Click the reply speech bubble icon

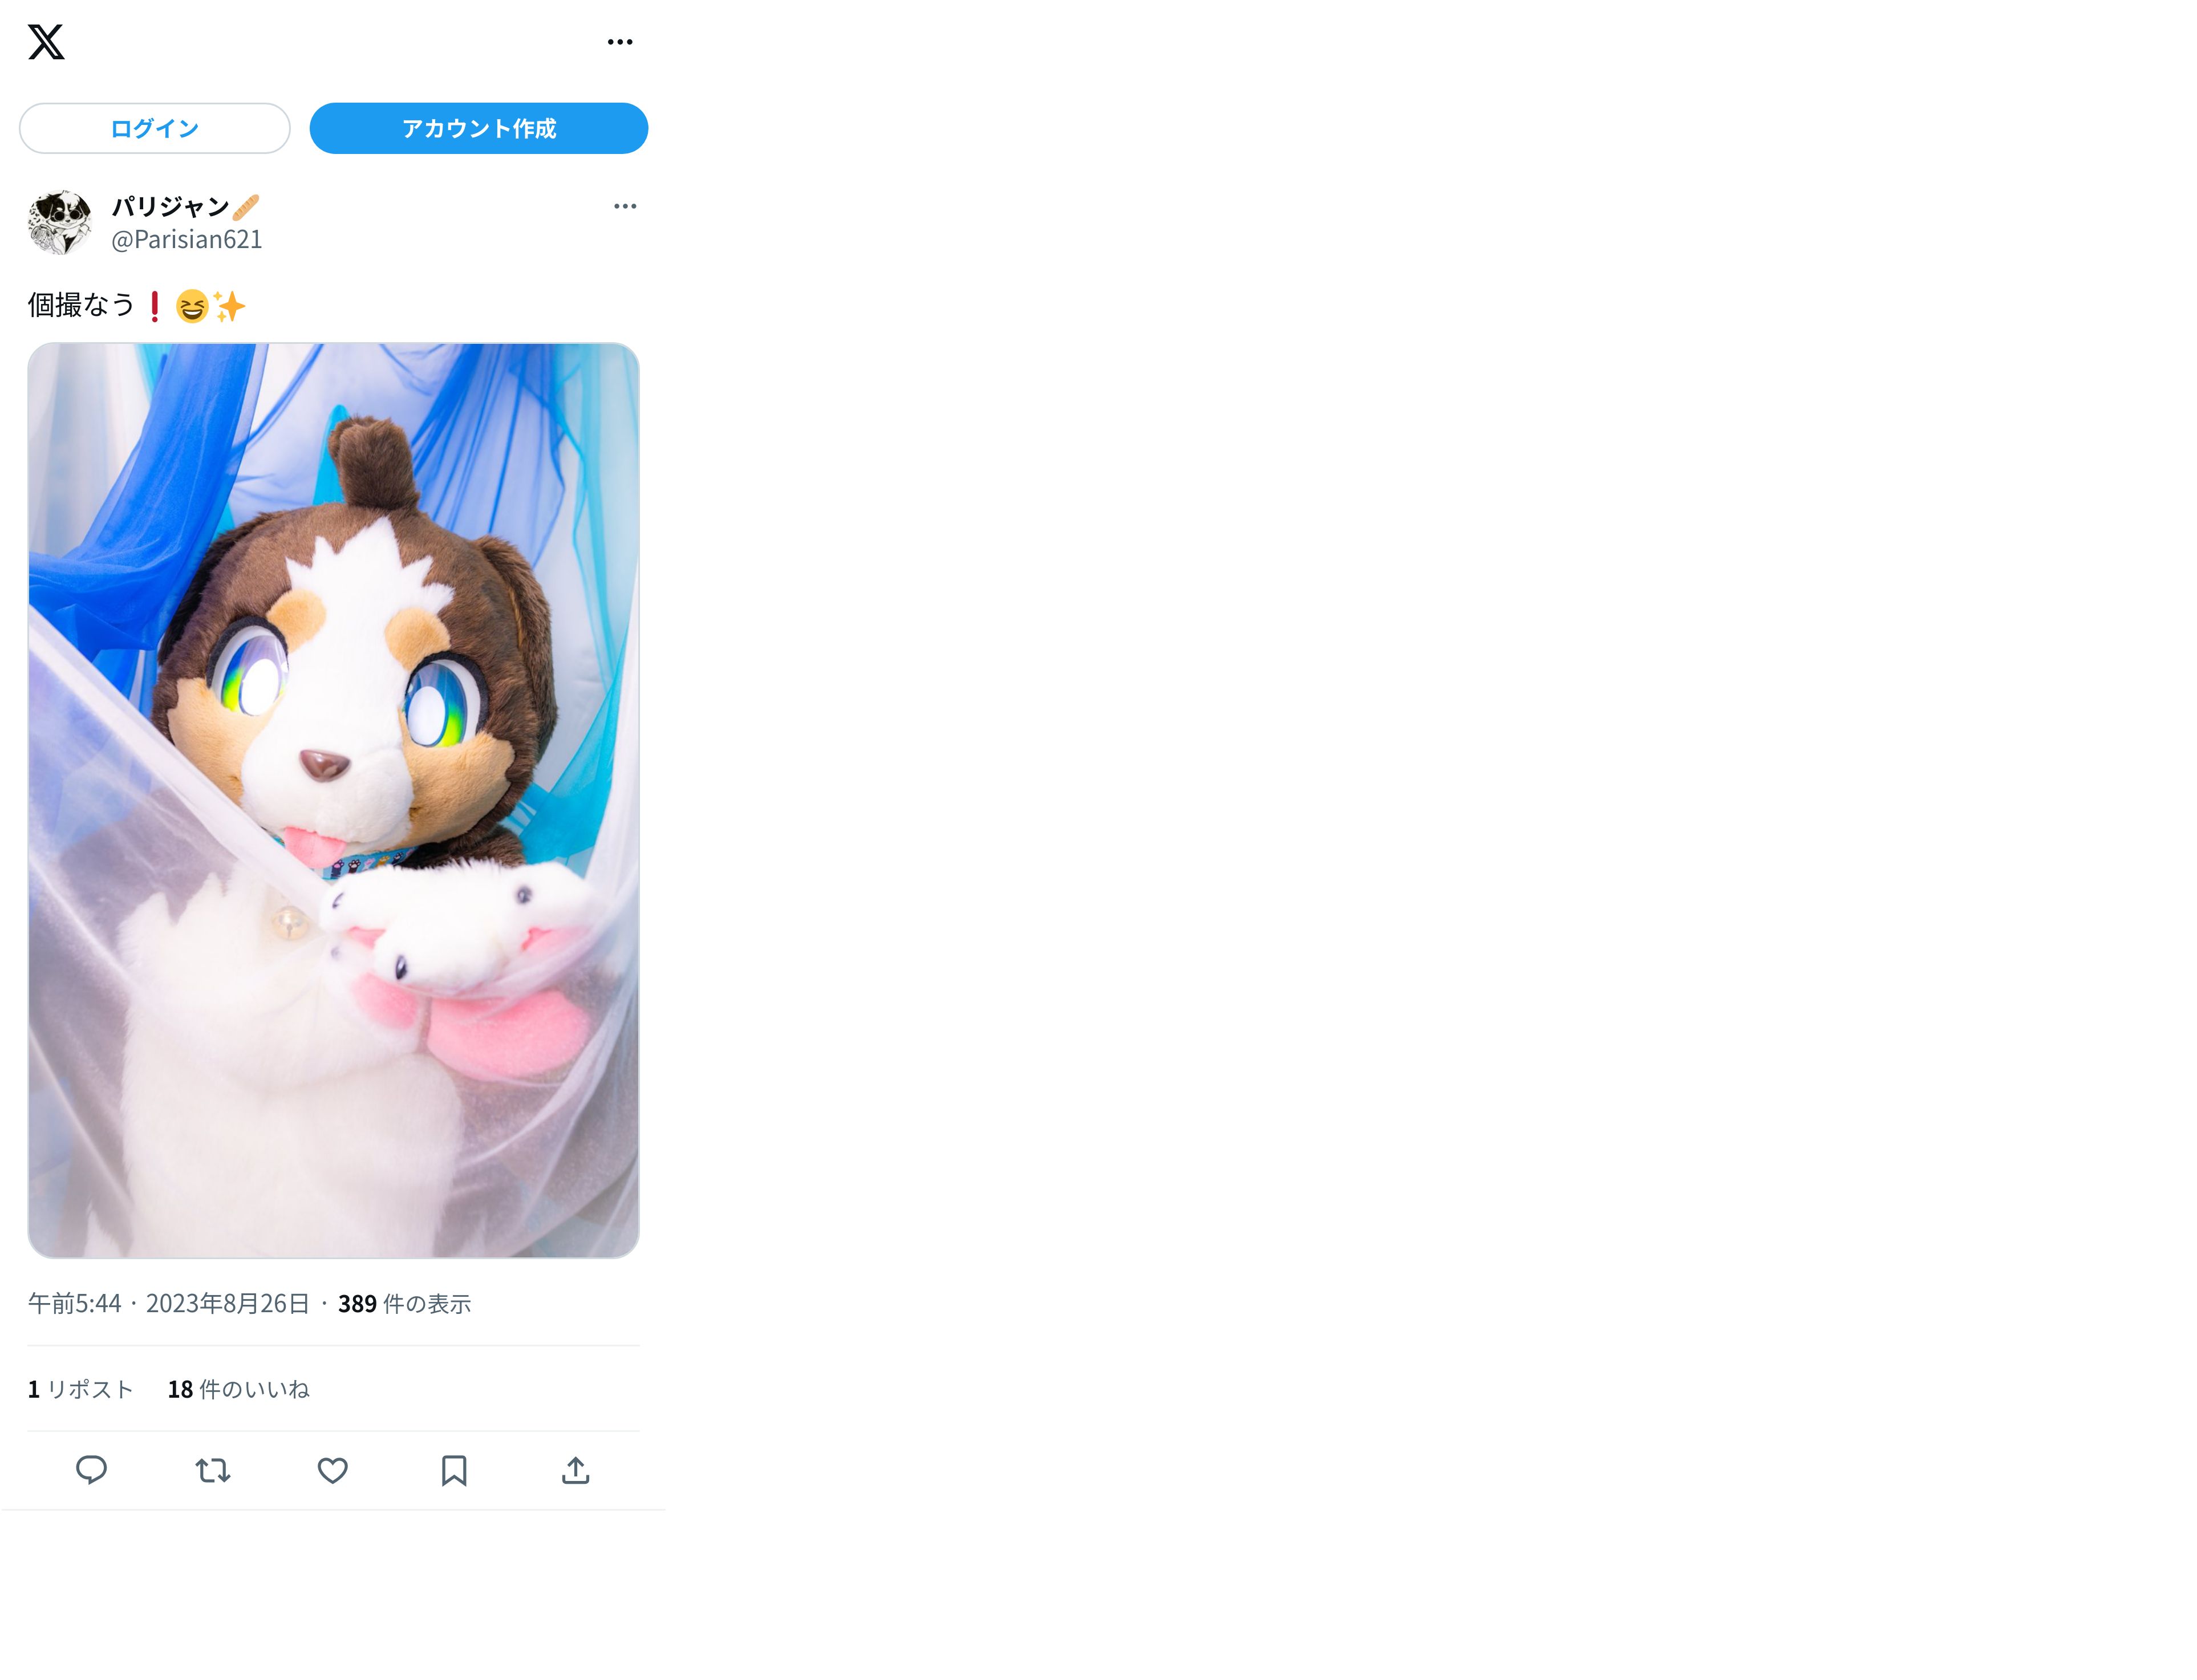click(x=91, y=1470)
